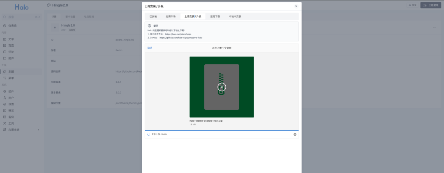
Task: Click the 已启用 status tag under Hingle2.0
Action: (x=72, y=30)
